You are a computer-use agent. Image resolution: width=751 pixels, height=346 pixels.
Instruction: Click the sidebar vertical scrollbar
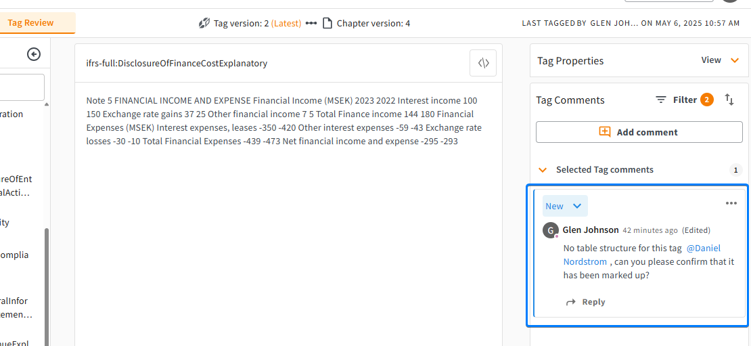tap(47, 286)
